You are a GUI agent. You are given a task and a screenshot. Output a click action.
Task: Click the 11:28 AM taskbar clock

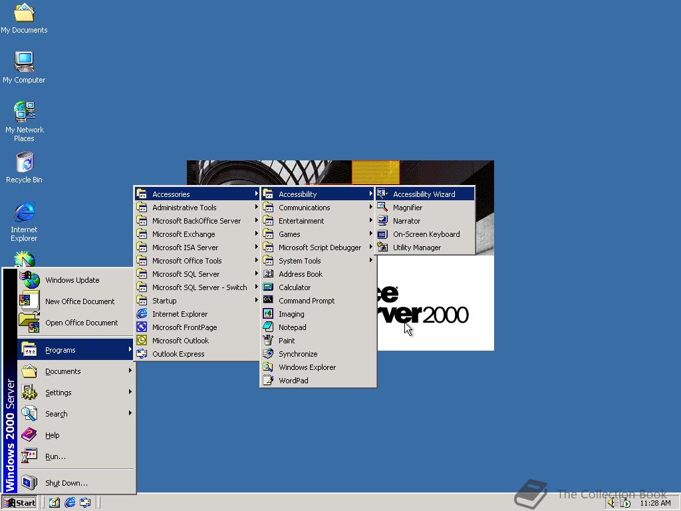click(x=655, y=503)
